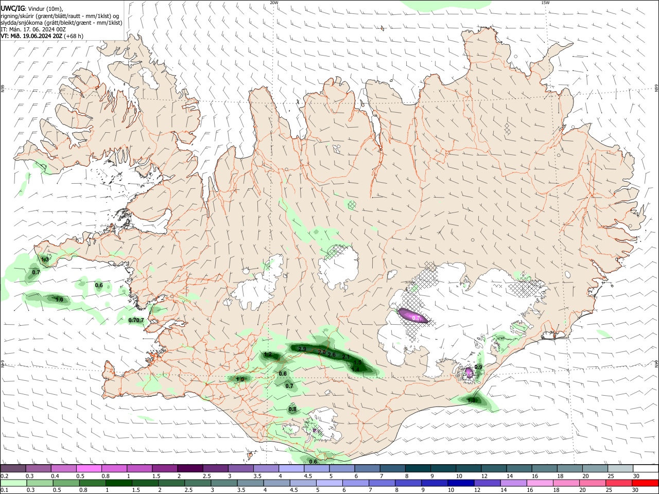
Task: Click the '30' label ending the top legend row
Action: click(x=636, y=476)
